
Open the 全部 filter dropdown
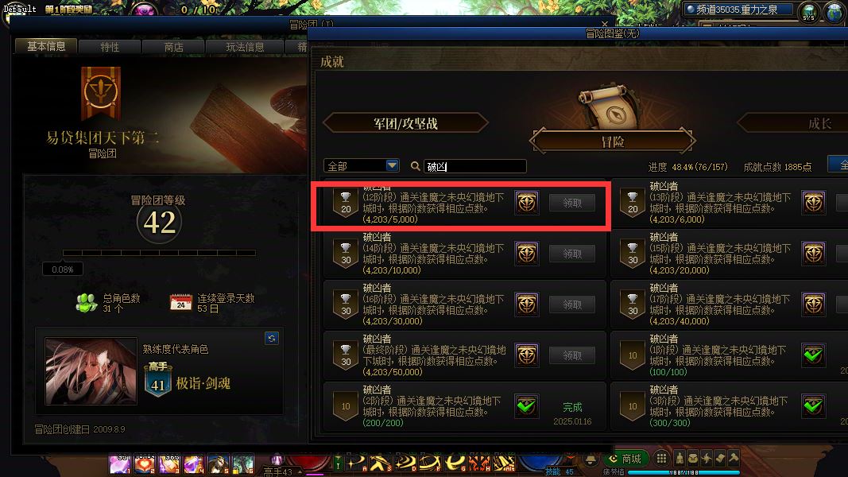tap(362, 165)
